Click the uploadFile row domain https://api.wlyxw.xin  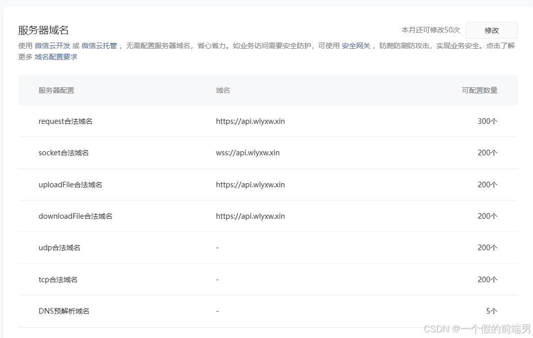250,185
